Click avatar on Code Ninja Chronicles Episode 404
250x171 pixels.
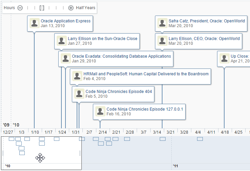pyautogui.click(x=79, y=94)
